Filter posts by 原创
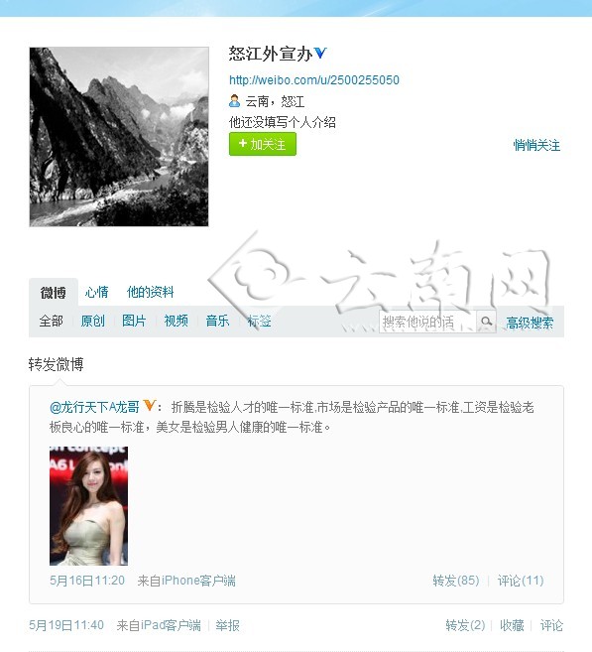Image resolution: width=592 pixels, height=652 pixels. pos(92,321)
